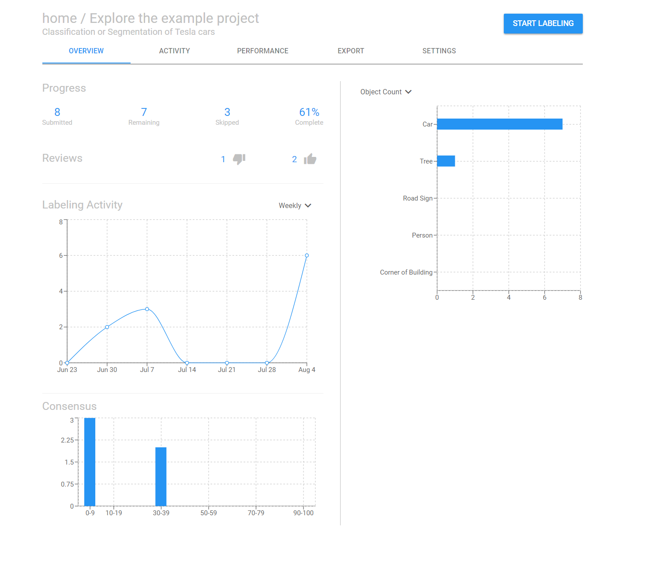This screenshot has width=645, height=569.
Task: Open the Object Count dropdown
Action: point(386,92)
